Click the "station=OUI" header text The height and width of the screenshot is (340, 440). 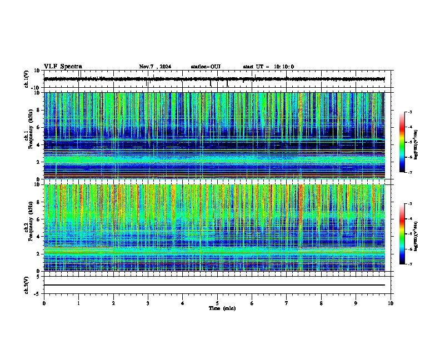coord(206,67)
